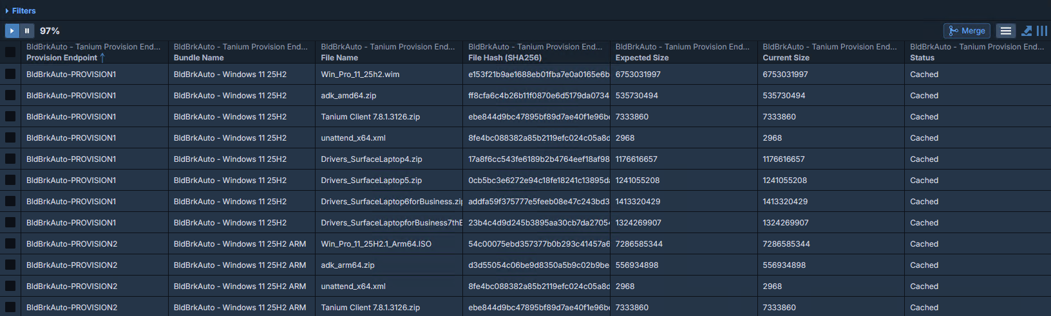Click Current Size value 1324269907

coord(786,223)
